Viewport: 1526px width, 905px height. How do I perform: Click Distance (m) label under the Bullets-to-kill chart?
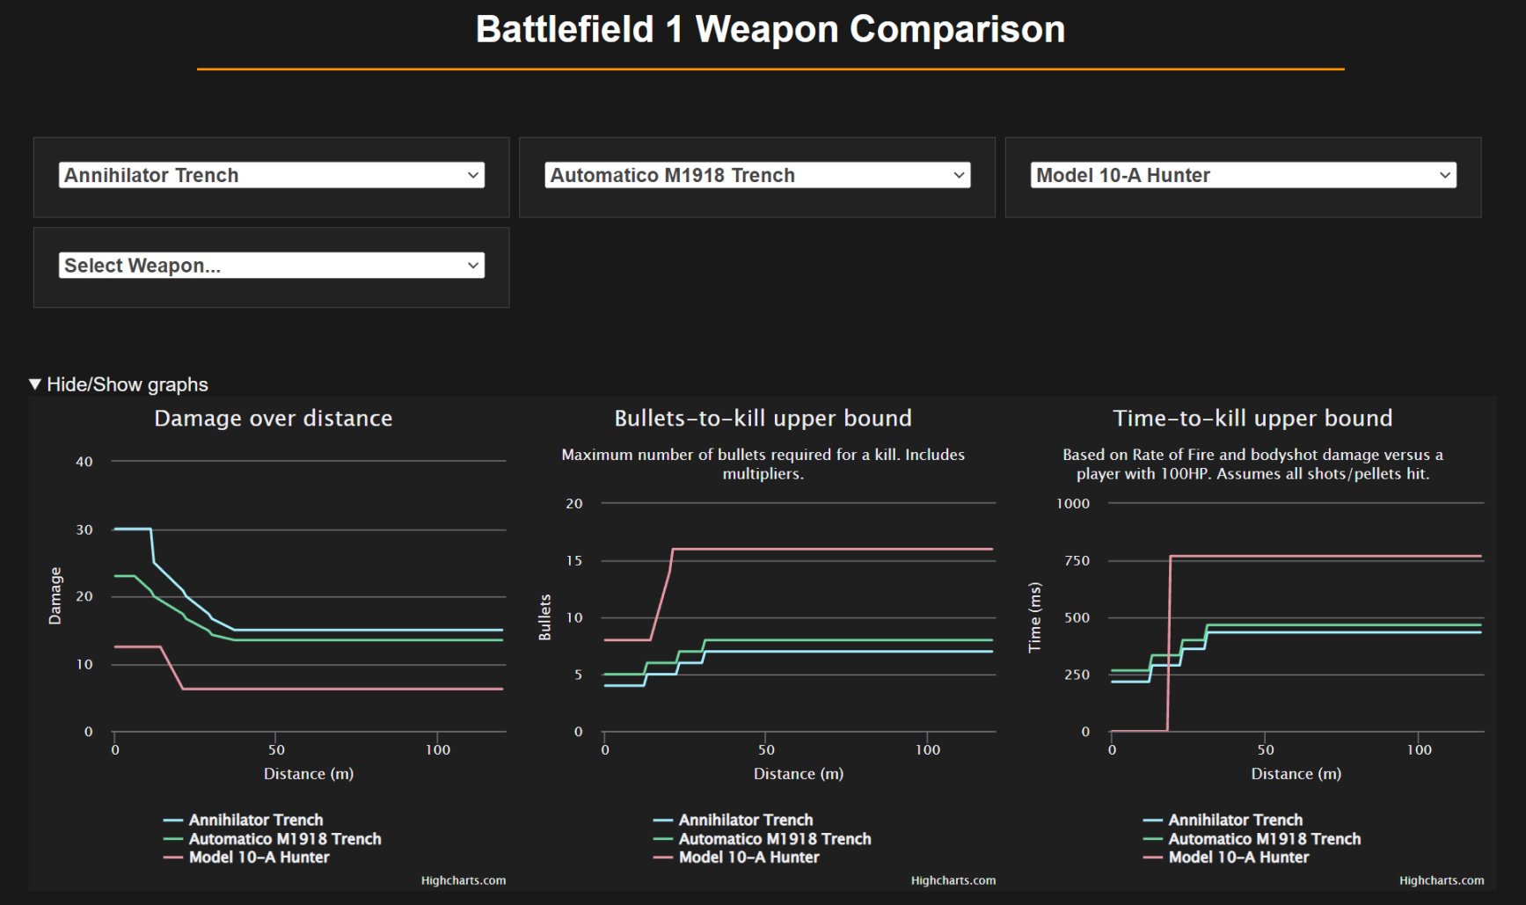(799, 774)
